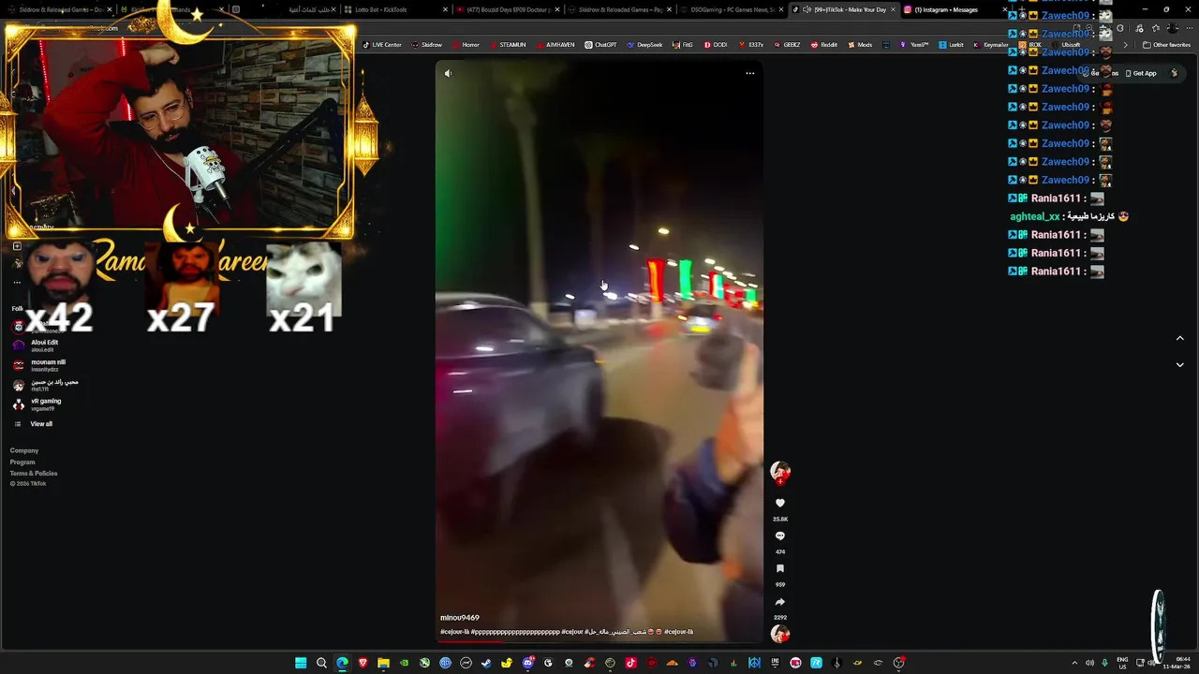Open the minou9469 profile link

pos(460,618)
